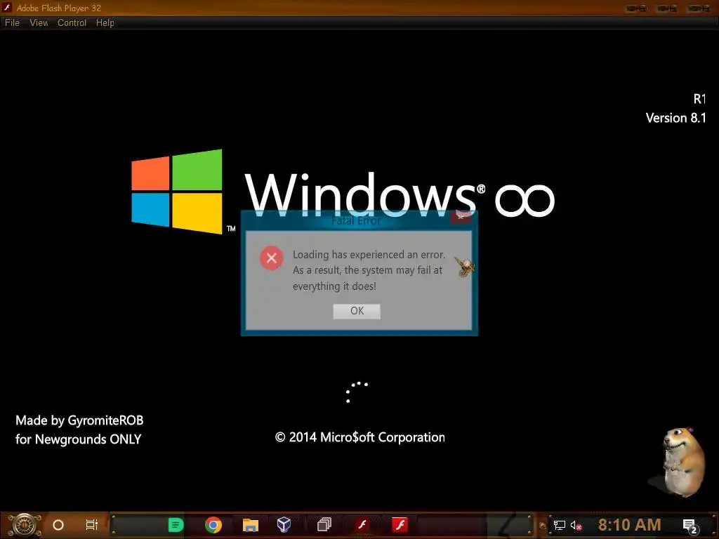Click the "everything it does!" line in the dialog

point(334,286)
